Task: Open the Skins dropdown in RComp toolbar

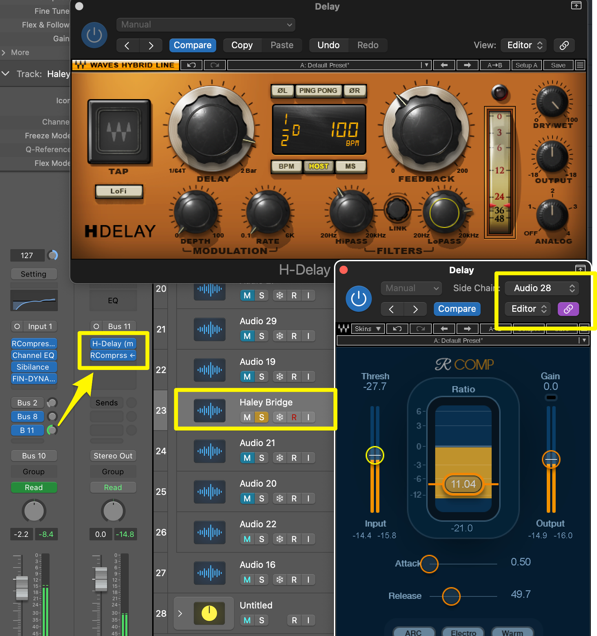Action: click(x=367, y=329)
